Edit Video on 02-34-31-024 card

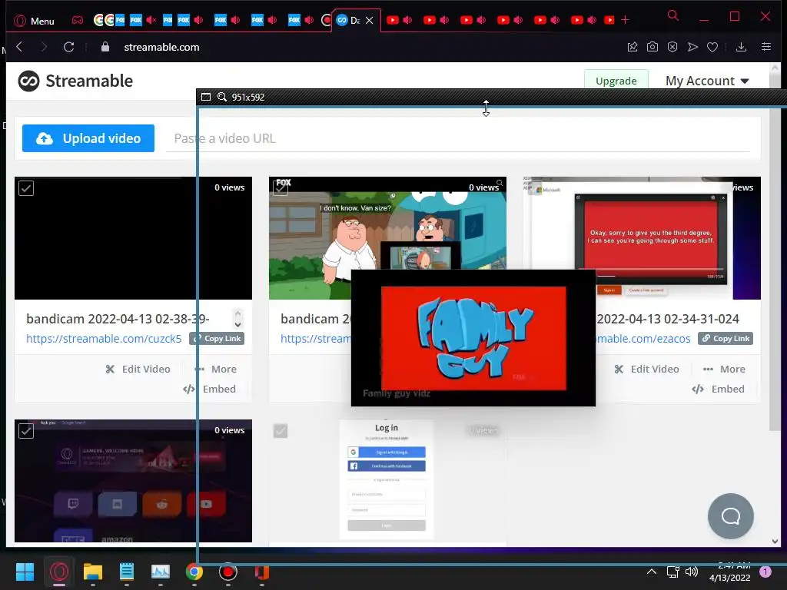coord(646,369)
